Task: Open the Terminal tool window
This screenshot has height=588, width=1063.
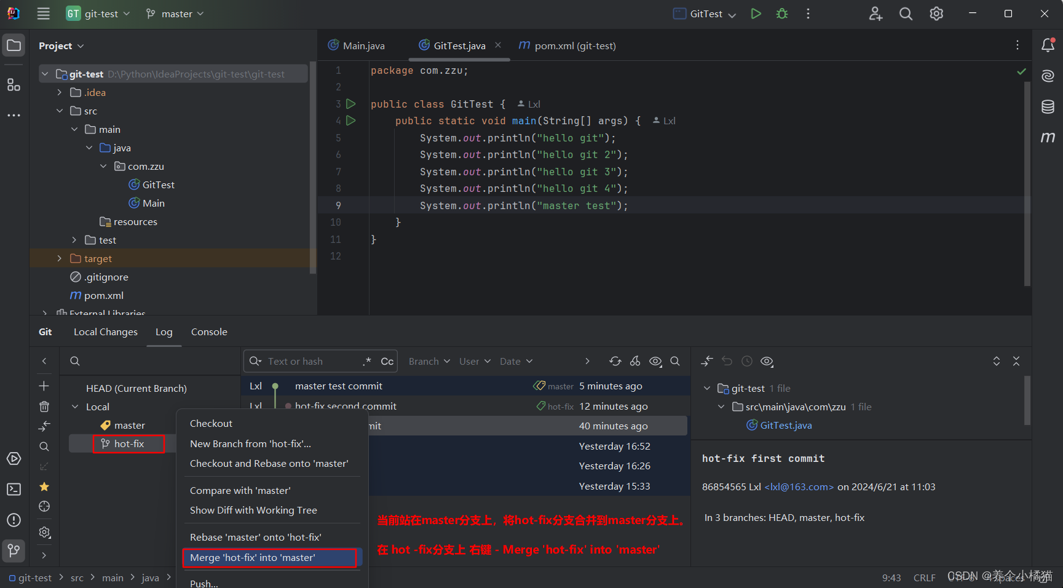Action: (14, 489)
